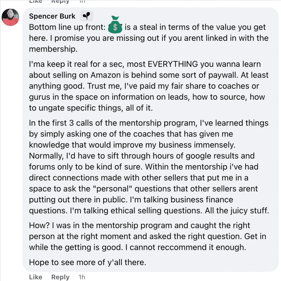Click the word "membership." ending the first paragraph
Screen dimensions: 281x281
49,49
